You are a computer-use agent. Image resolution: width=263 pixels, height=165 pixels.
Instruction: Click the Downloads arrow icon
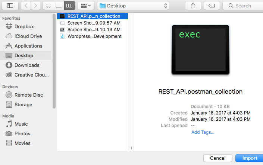pos(9,65)
